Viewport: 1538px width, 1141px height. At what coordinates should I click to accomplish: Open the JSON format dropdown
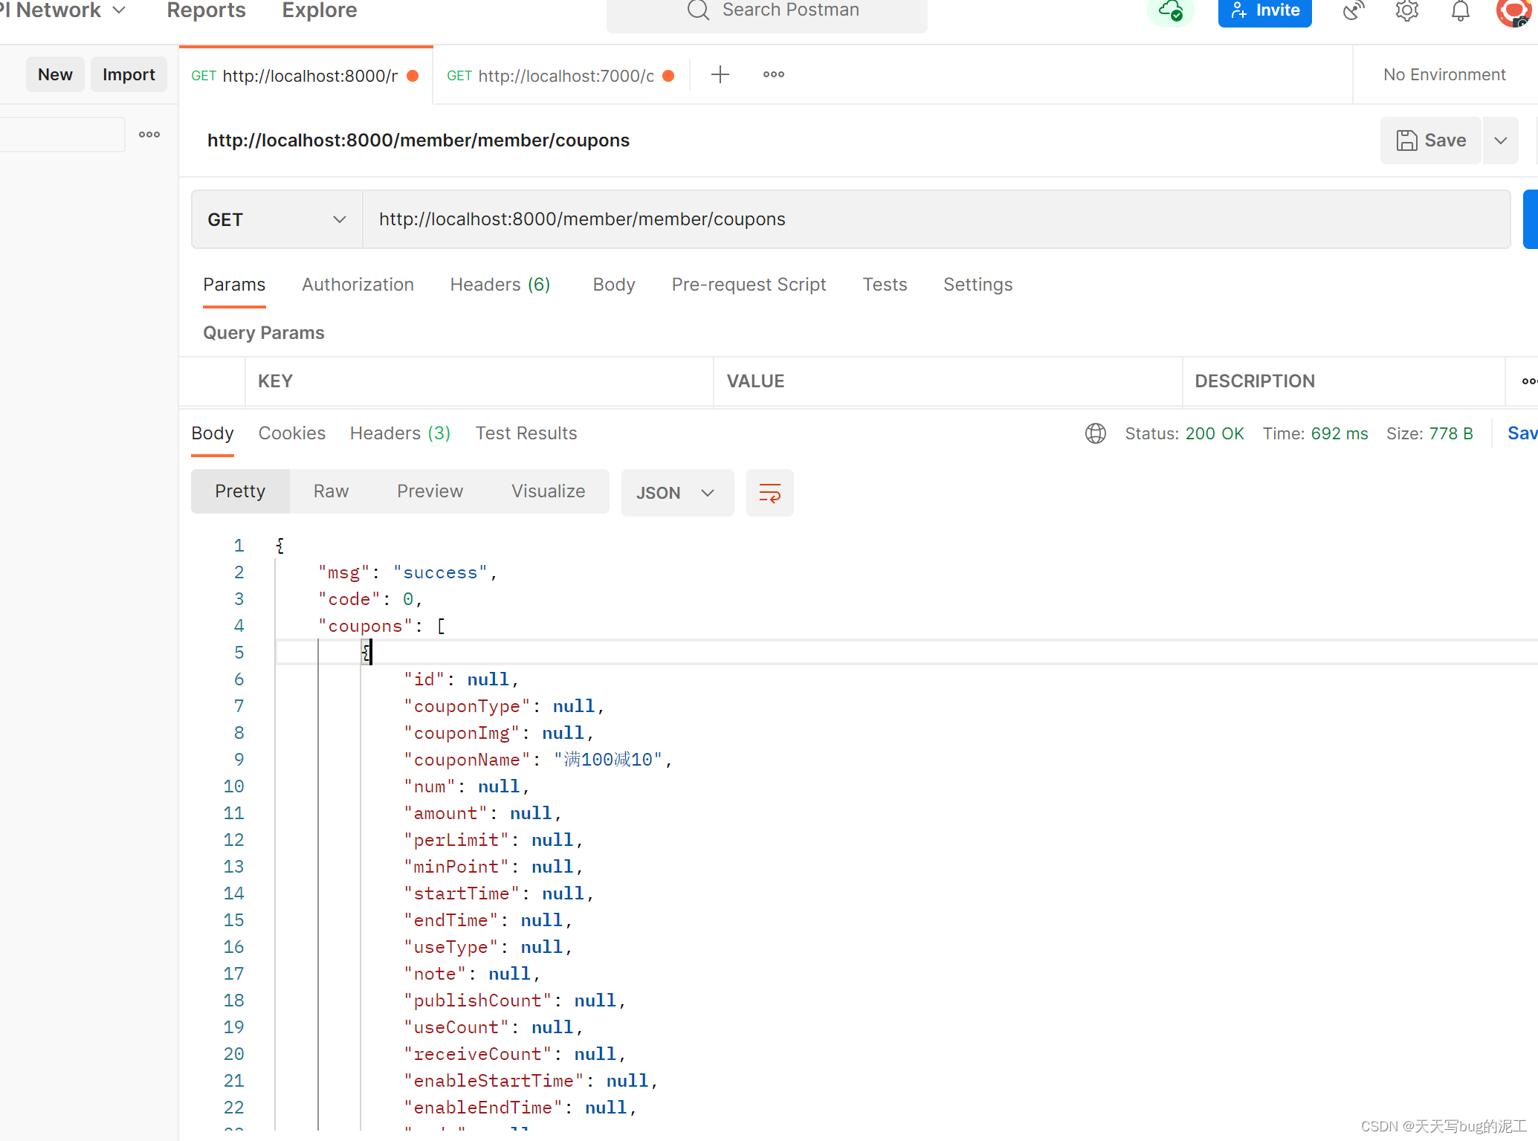point(677,493)
